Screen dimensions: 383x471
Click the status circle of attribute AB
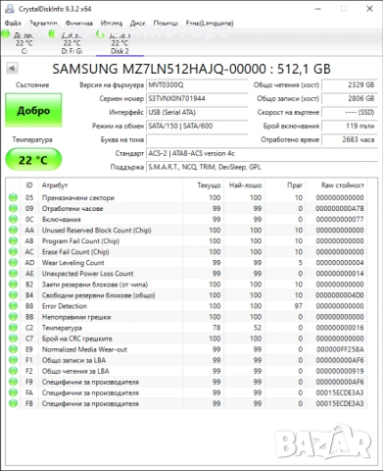click(x=13, y=240)
